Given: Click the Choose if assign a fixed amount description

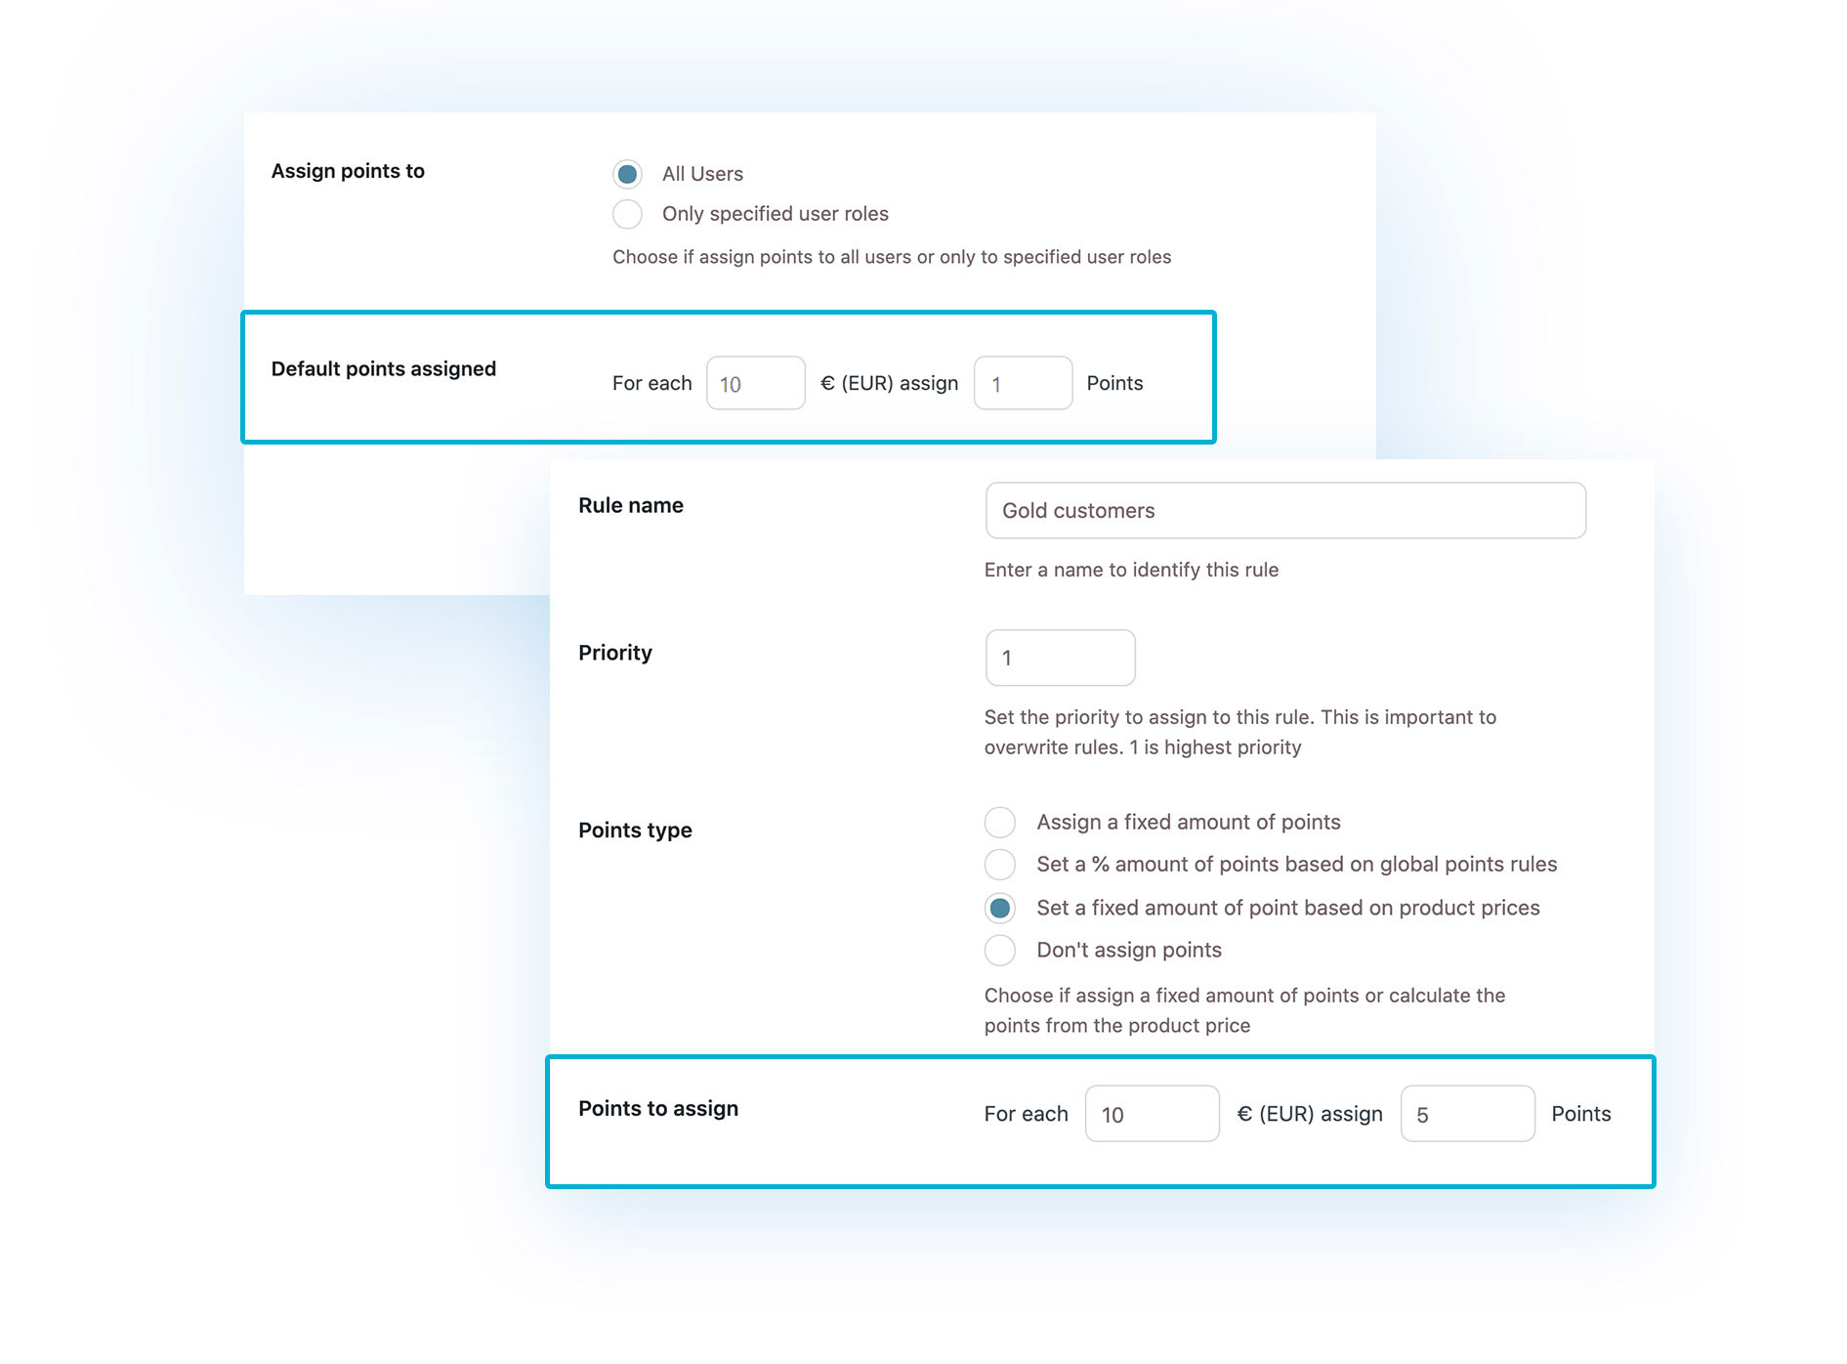Looking at the screenshot, I should click(1244, 1010).
